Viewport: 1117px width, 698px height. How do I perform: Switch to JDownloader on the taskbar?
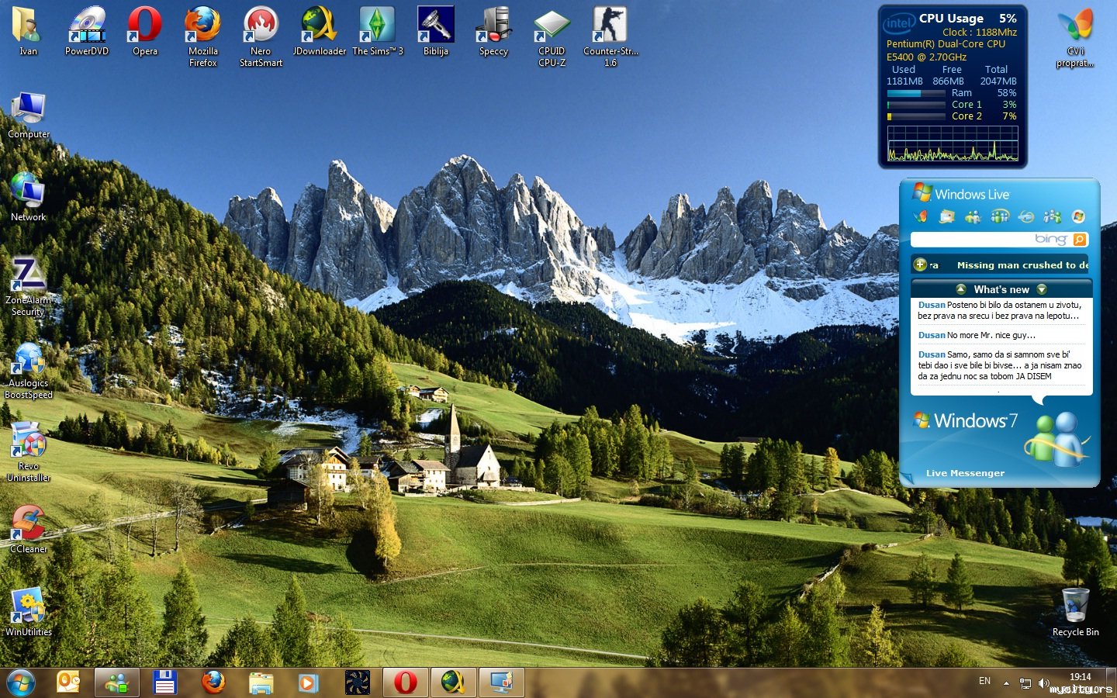click(454, 682)
